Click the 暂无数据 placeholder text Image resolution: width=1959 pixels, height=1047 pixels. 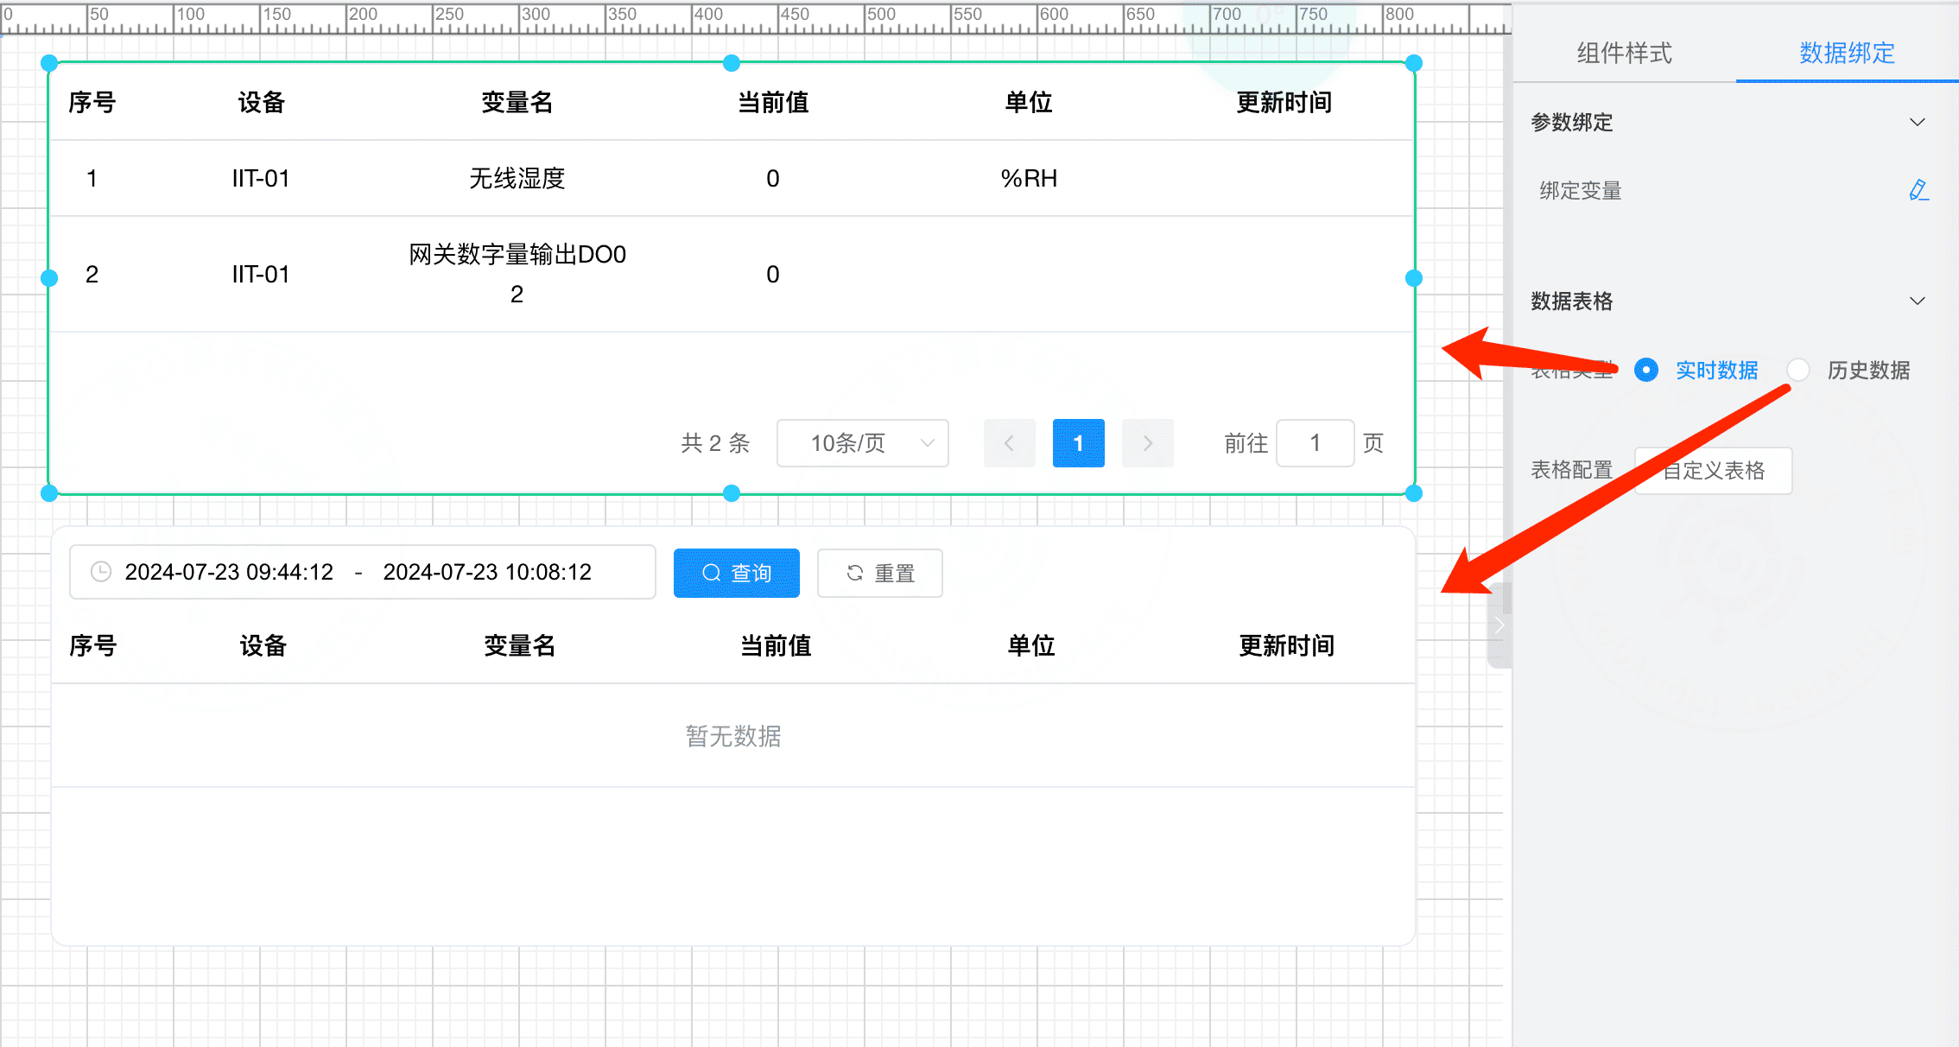733,736
